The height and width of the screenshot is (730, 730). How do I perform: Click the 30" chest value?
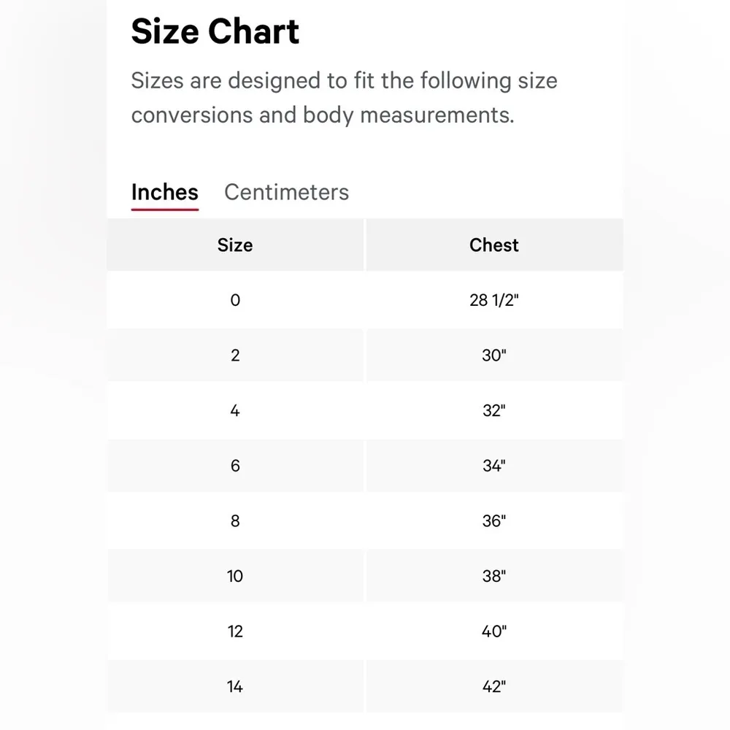tap(494, 356)
